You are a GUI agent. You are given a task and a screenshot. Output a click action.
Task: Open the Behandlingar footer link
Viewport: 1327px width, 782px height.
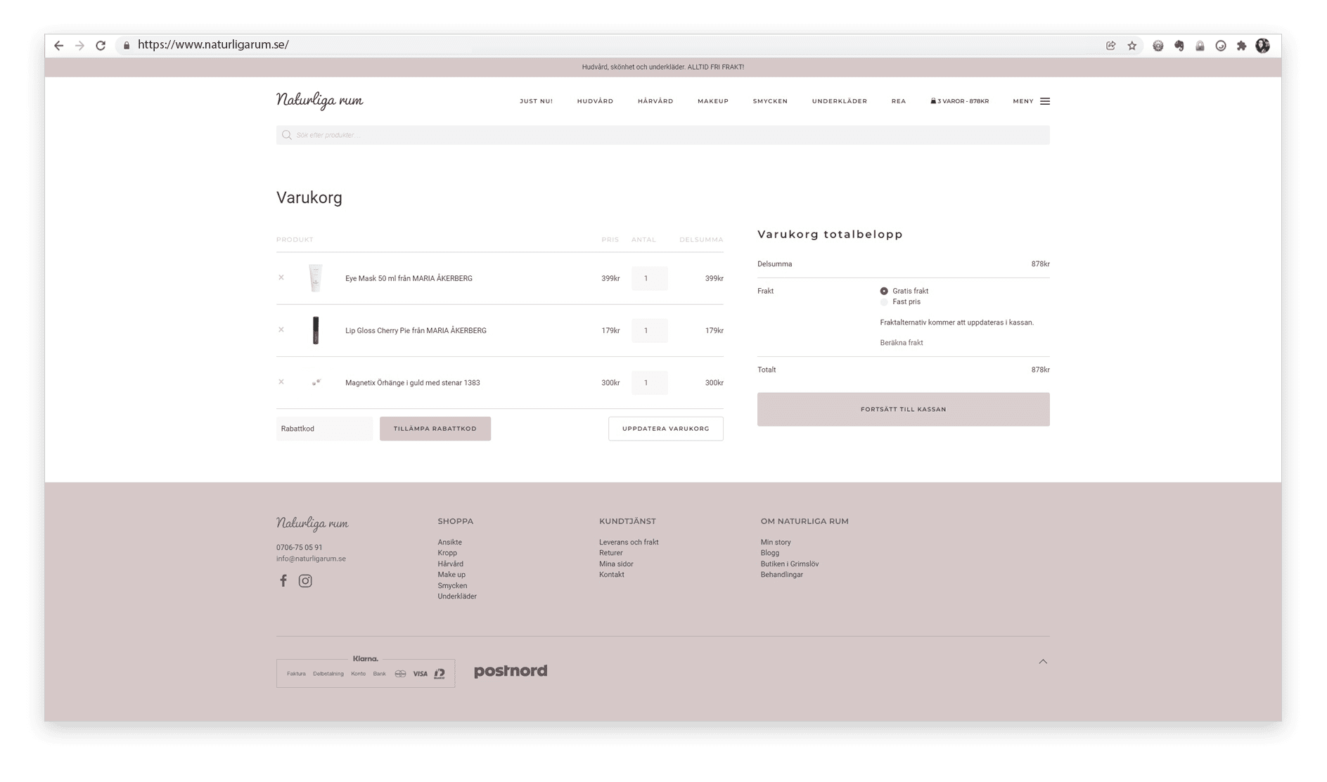782,575
